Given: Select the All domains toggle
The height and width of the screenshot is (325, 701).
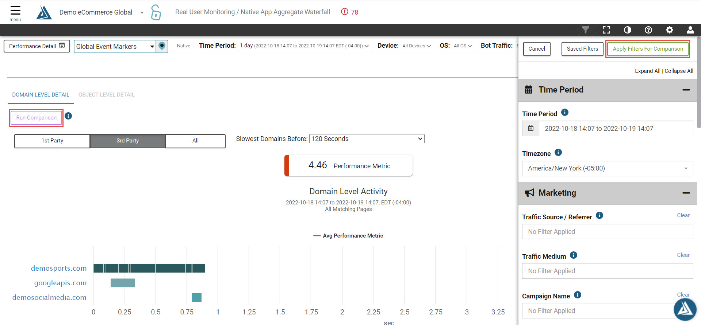Looking at the screenshot, I should pos(195,141).
